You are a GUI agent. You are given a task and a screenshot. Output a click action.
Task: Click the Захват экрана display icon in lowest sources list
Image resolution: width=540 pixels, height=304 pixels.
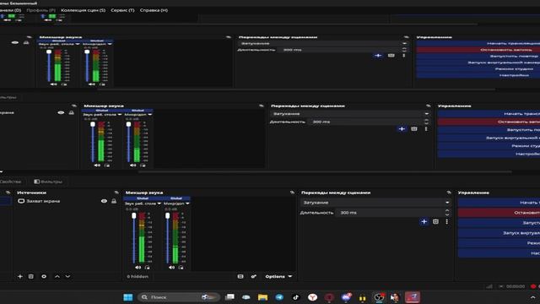pyautogui.click(x=21, y=201)
